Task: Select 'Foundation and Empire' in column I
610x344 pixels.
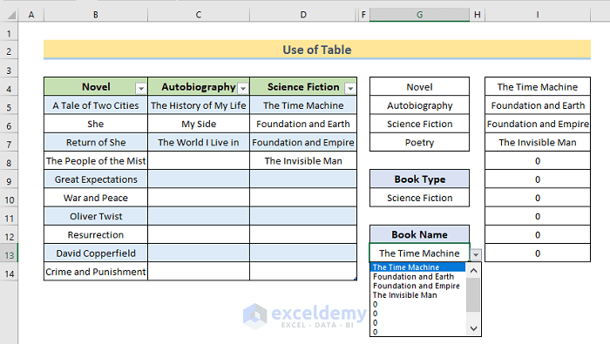Action: (538, 124)
